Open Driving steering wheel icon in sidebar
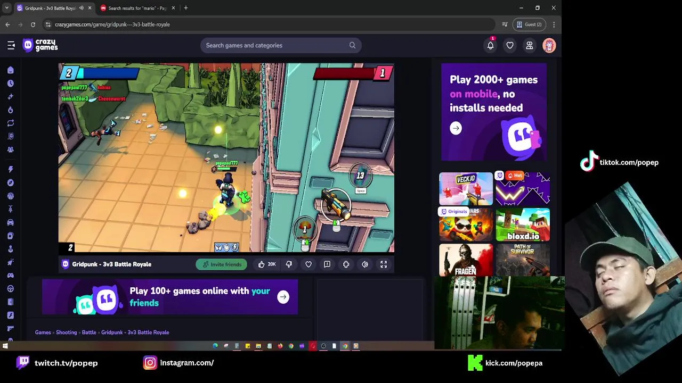Screen dimensions: 682x383 point(10,288)
